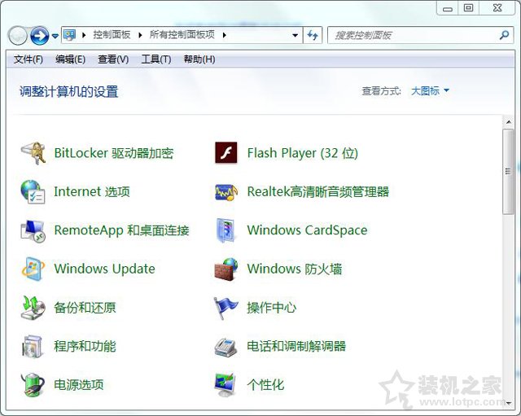Open the BitLocker drive encryption icon

33,153
